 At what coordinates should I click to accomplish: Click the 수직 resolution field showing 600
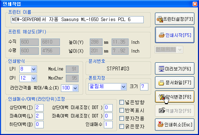click(x=29, y=42)
